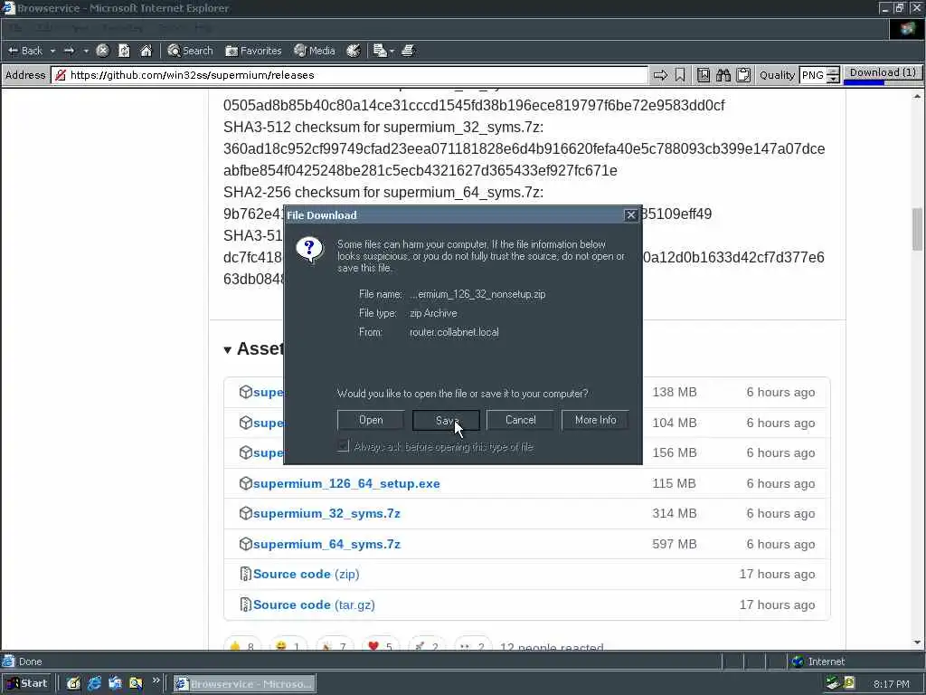926x695 pixels.
Task: Click the thumbs up reaction button
Action: [242, 644]
